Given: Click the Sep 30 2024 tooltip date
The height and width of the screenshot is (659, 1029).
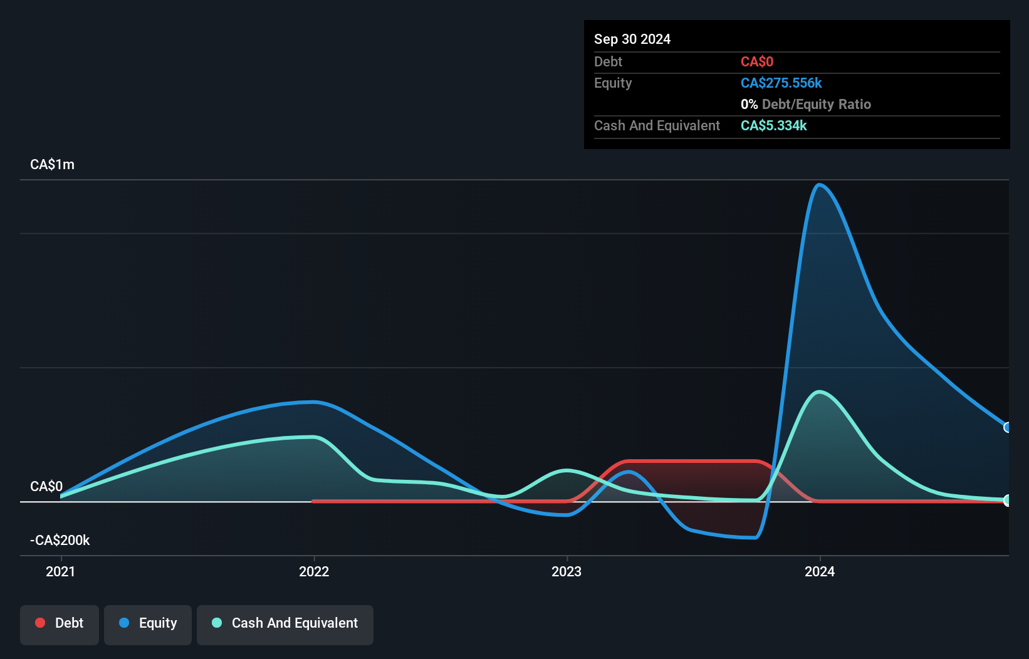Looking at the screenshot, I should (632, 39).
